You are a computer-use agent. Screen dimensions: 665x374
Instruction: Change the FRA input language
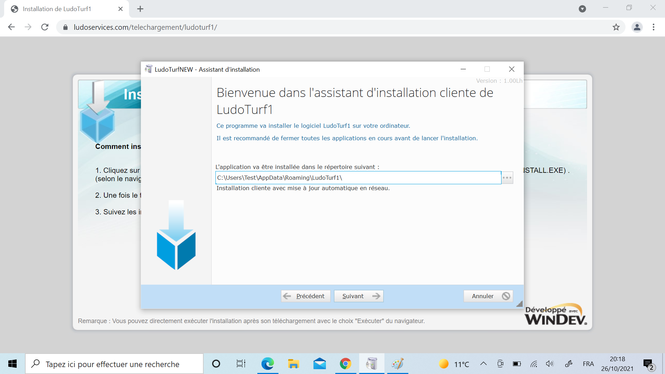588,364
